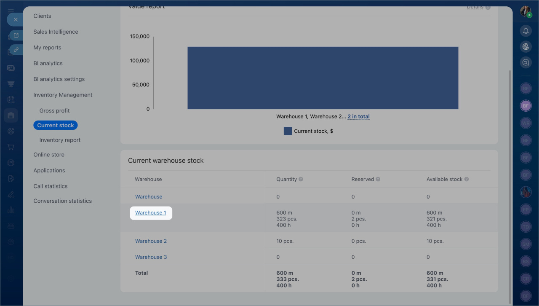
Task: Click the funnel icon in left rail
Action: pos(11,84)
